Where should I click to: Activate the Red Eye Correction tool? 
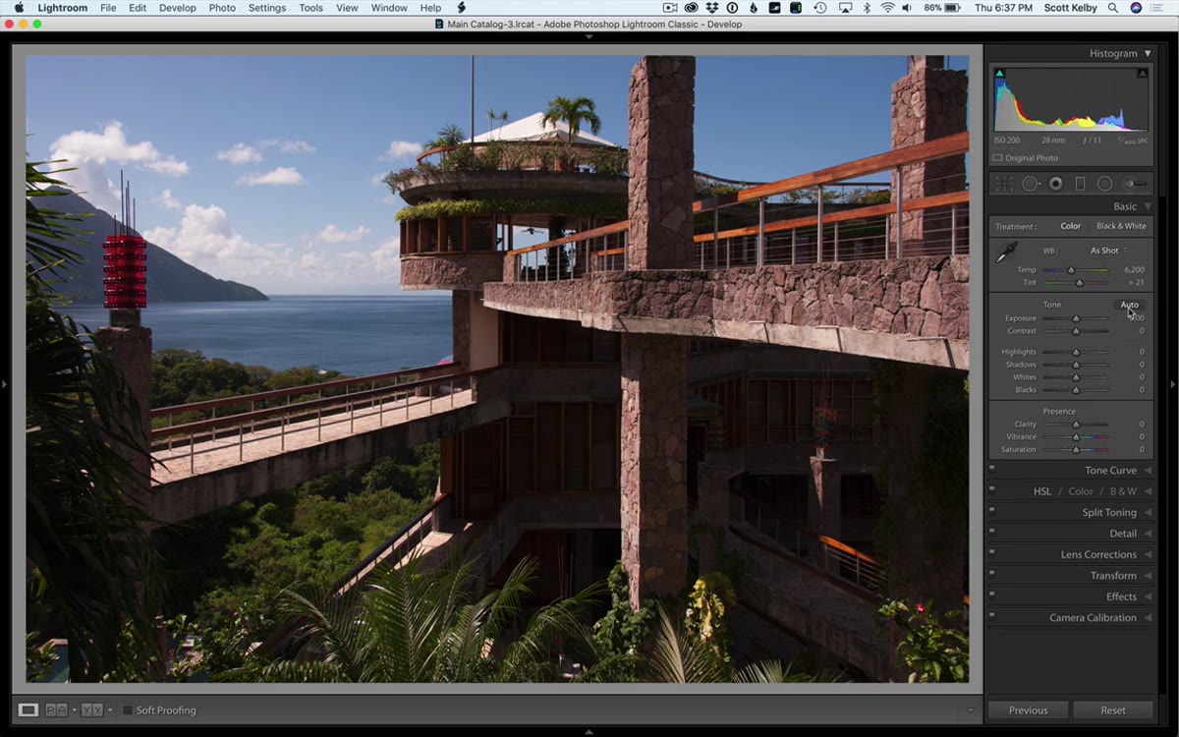click(x=1055, y=184)
